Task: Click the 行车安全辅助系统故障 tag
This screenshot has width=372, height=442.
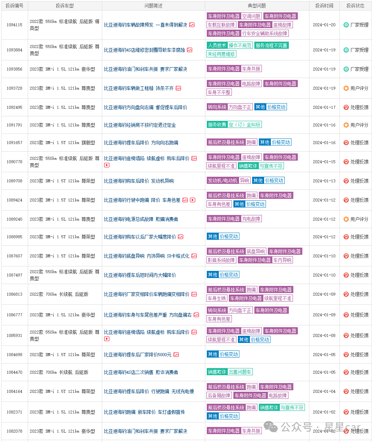Action: pos(265,33)
